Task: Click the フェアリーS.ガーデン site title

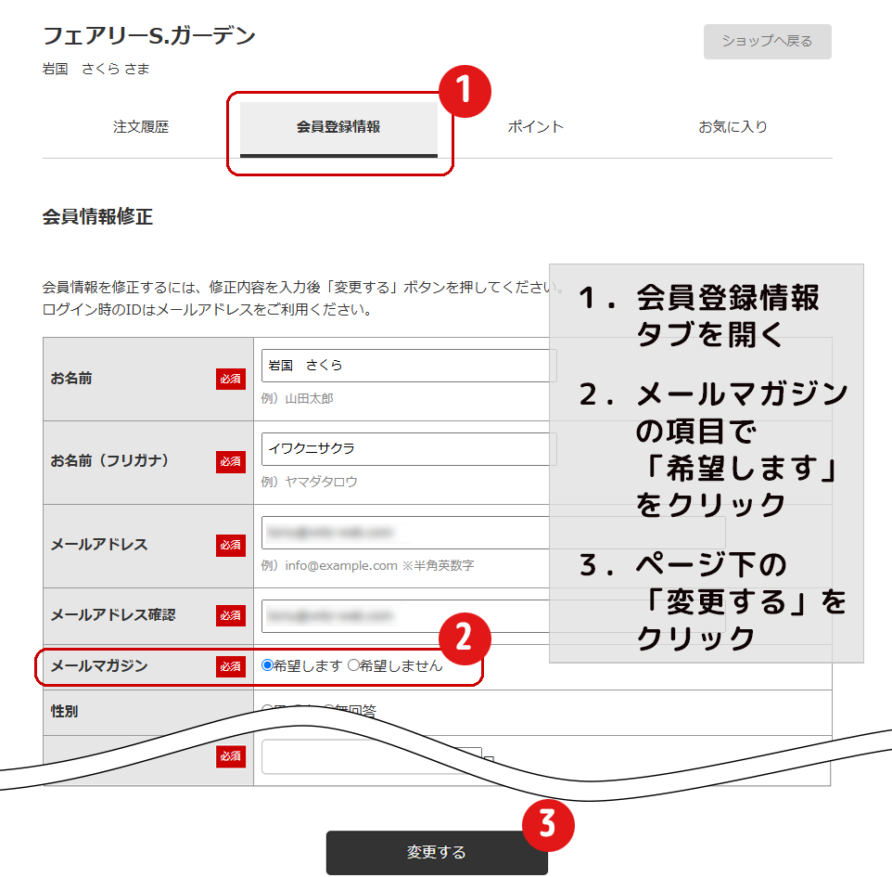Action: click(x=149, y=36)
